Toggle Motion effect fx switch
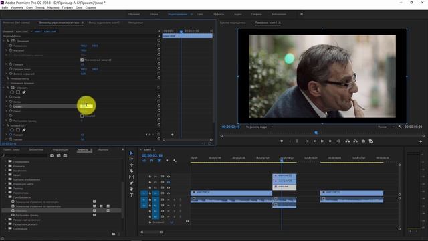 point(7,41)
